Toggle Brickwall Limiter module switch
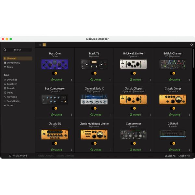 [x=133, y=73]
